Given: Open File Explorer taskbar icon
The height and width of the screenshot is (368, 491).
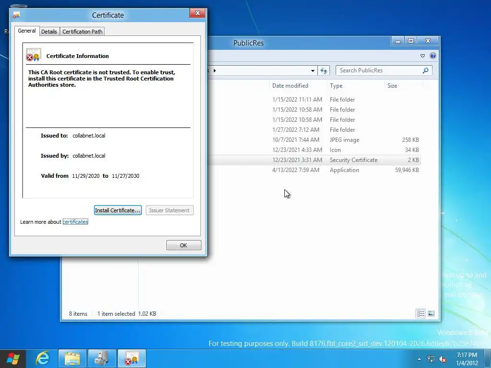Looking at the screenshot, I should point(72,358).
